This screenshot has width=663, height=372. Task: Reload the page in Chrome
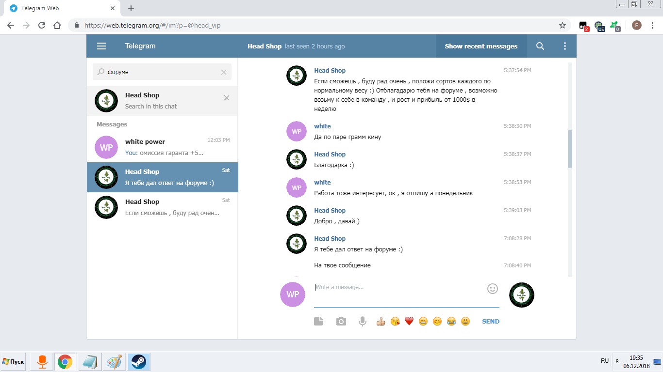pyautogui.click(x=42, y=25)
